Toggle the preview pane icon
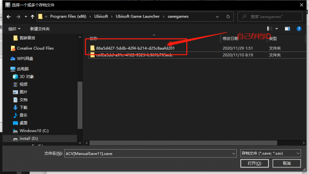Screen dimensions: 309x174 (x=287, y=29)
